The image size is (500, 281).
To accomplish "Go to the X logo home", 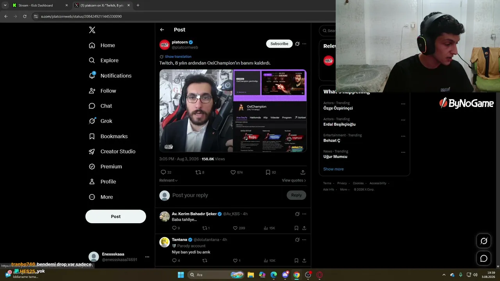I will coord(92,30).
